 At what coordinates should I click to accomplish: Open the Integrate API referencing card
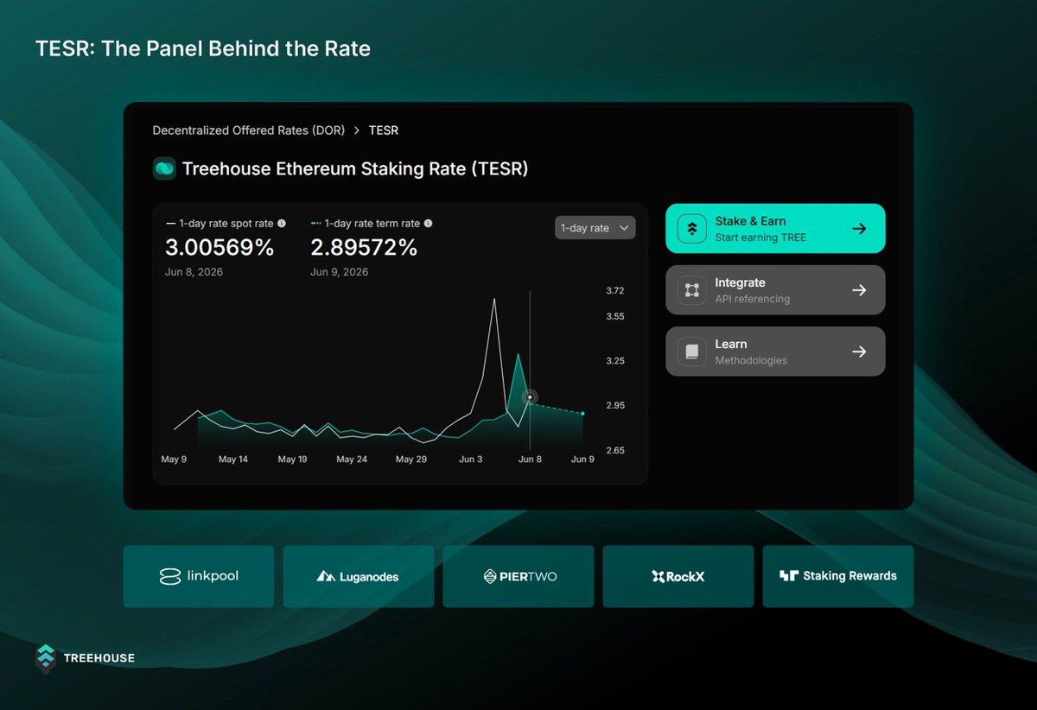pos(775,290)
